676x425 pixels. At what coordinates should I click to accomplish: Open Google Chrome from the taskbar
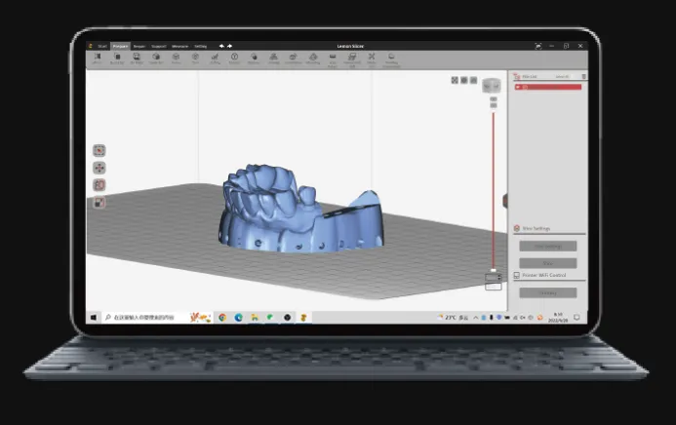coord(223,317)
